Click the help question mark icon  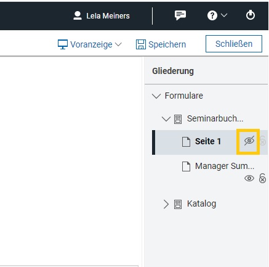(x=212, y=15)
